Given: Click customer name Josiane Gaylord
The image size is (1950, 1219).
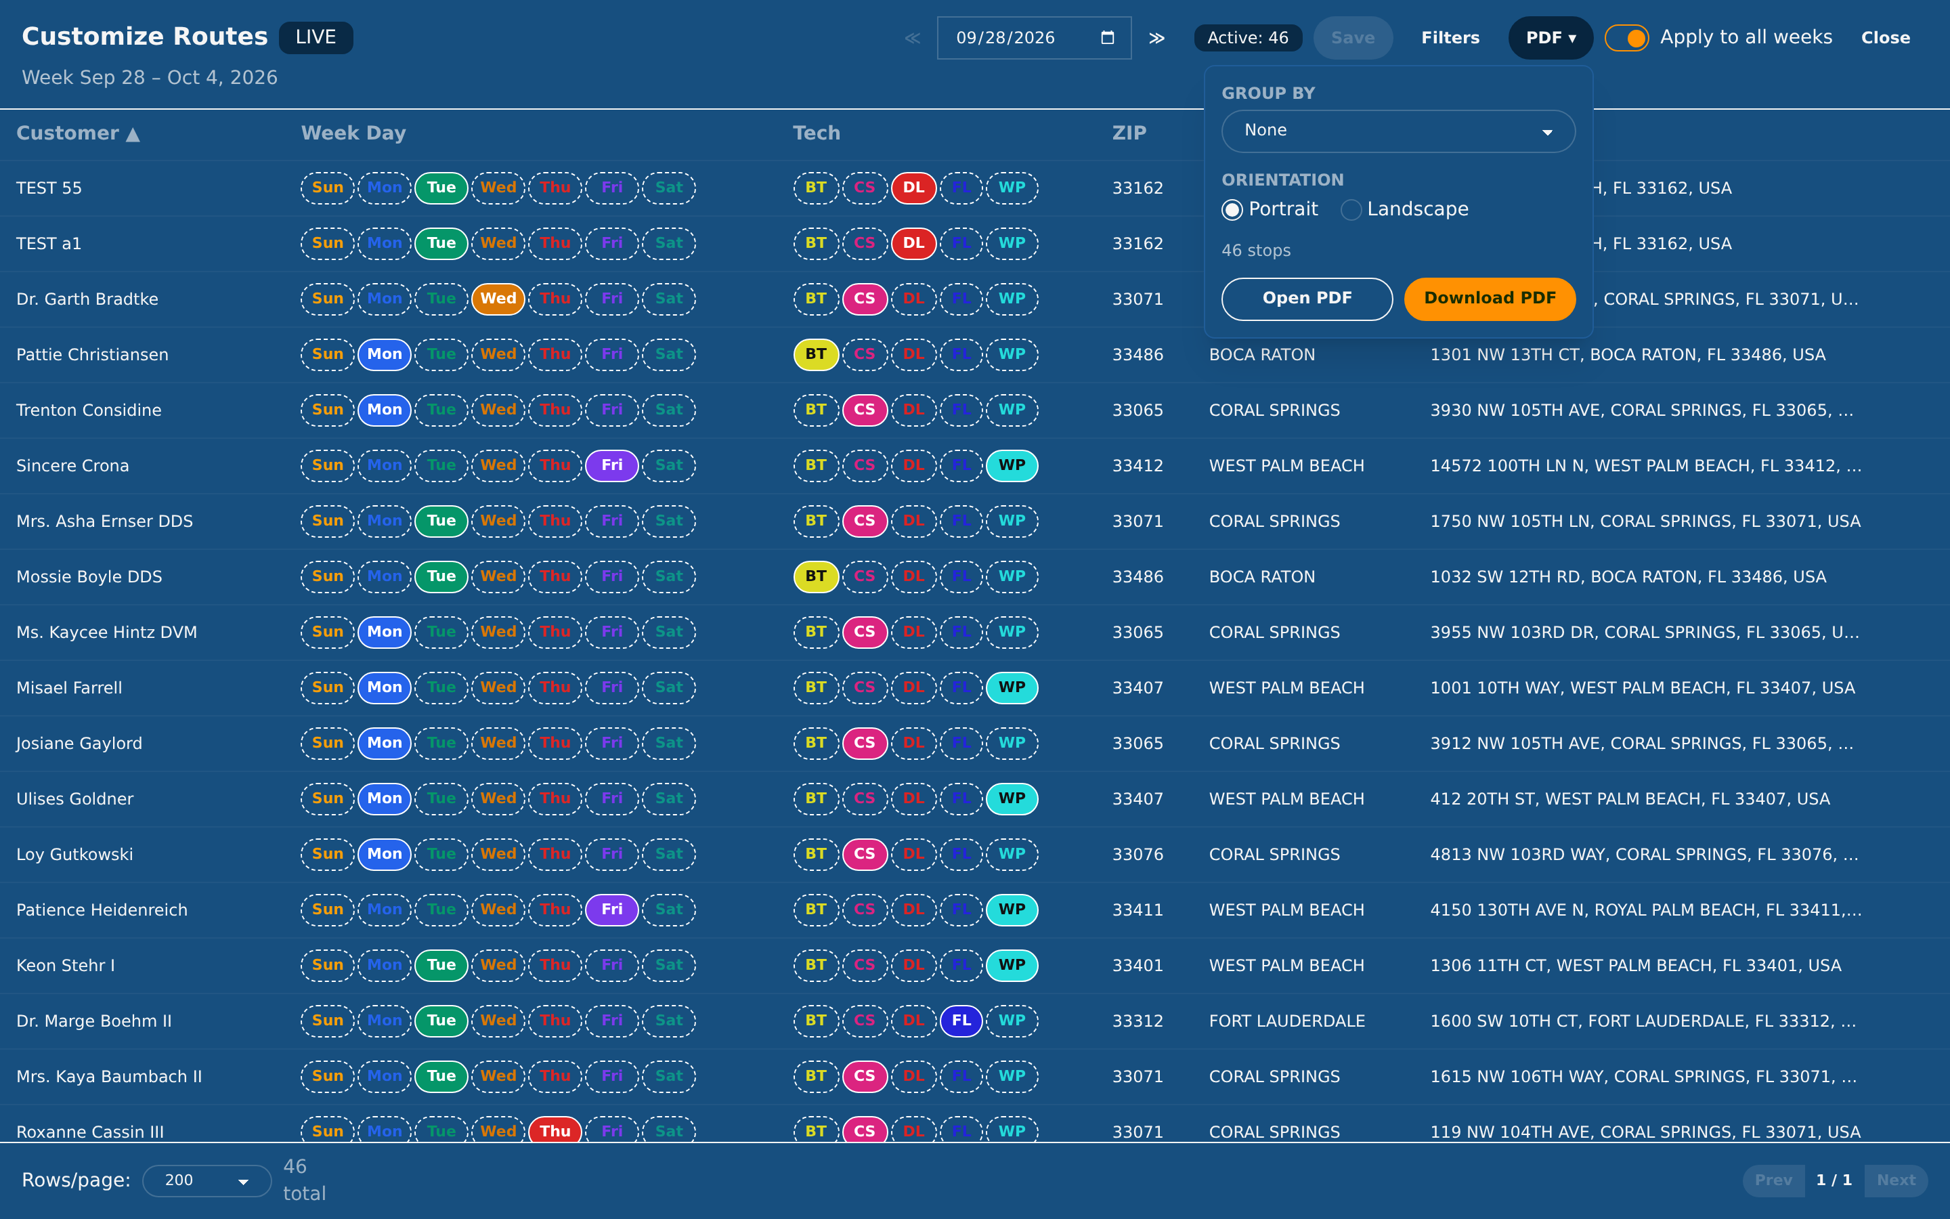Looking at the screenshot, I should point(79,744).
